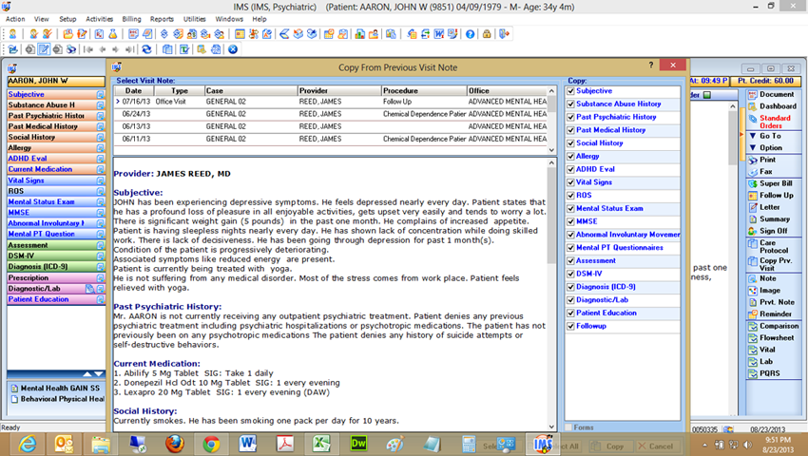
Task: Open the Activities menu
Action: pyautogui.click(x=99, y=19)
